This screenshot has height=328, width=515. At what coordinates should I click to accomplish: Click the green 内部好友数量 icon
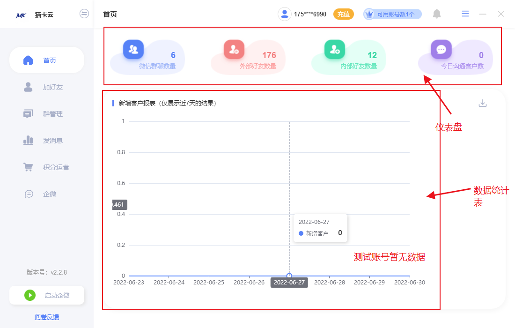click(335, 49)
